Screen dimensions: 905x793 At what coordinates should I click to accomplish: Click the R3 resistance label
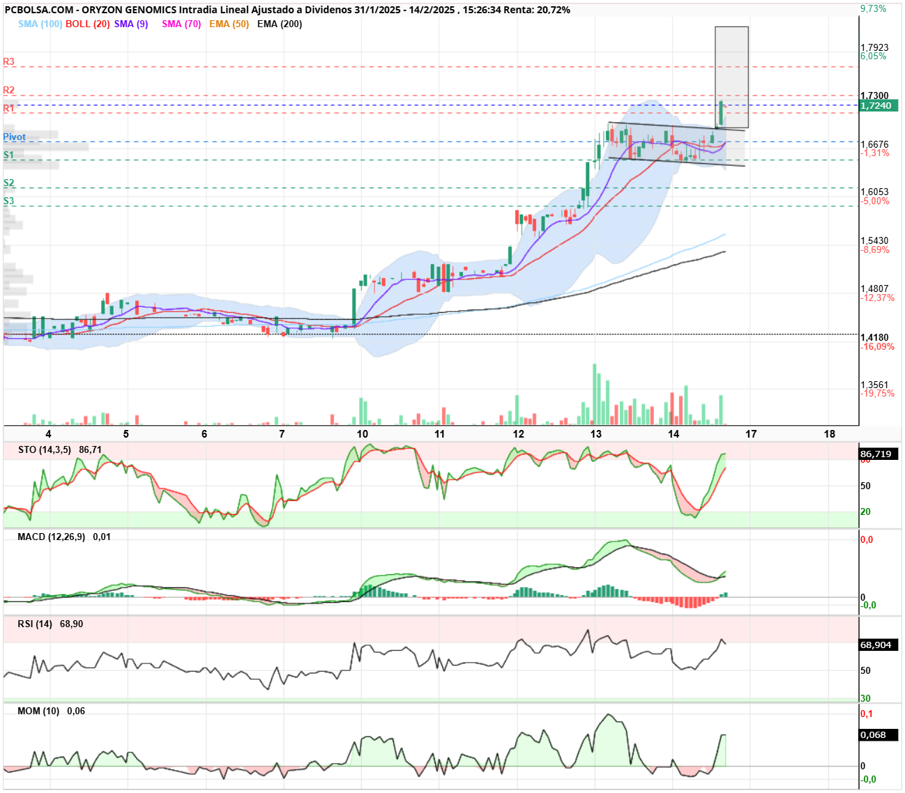coord(8,62)
